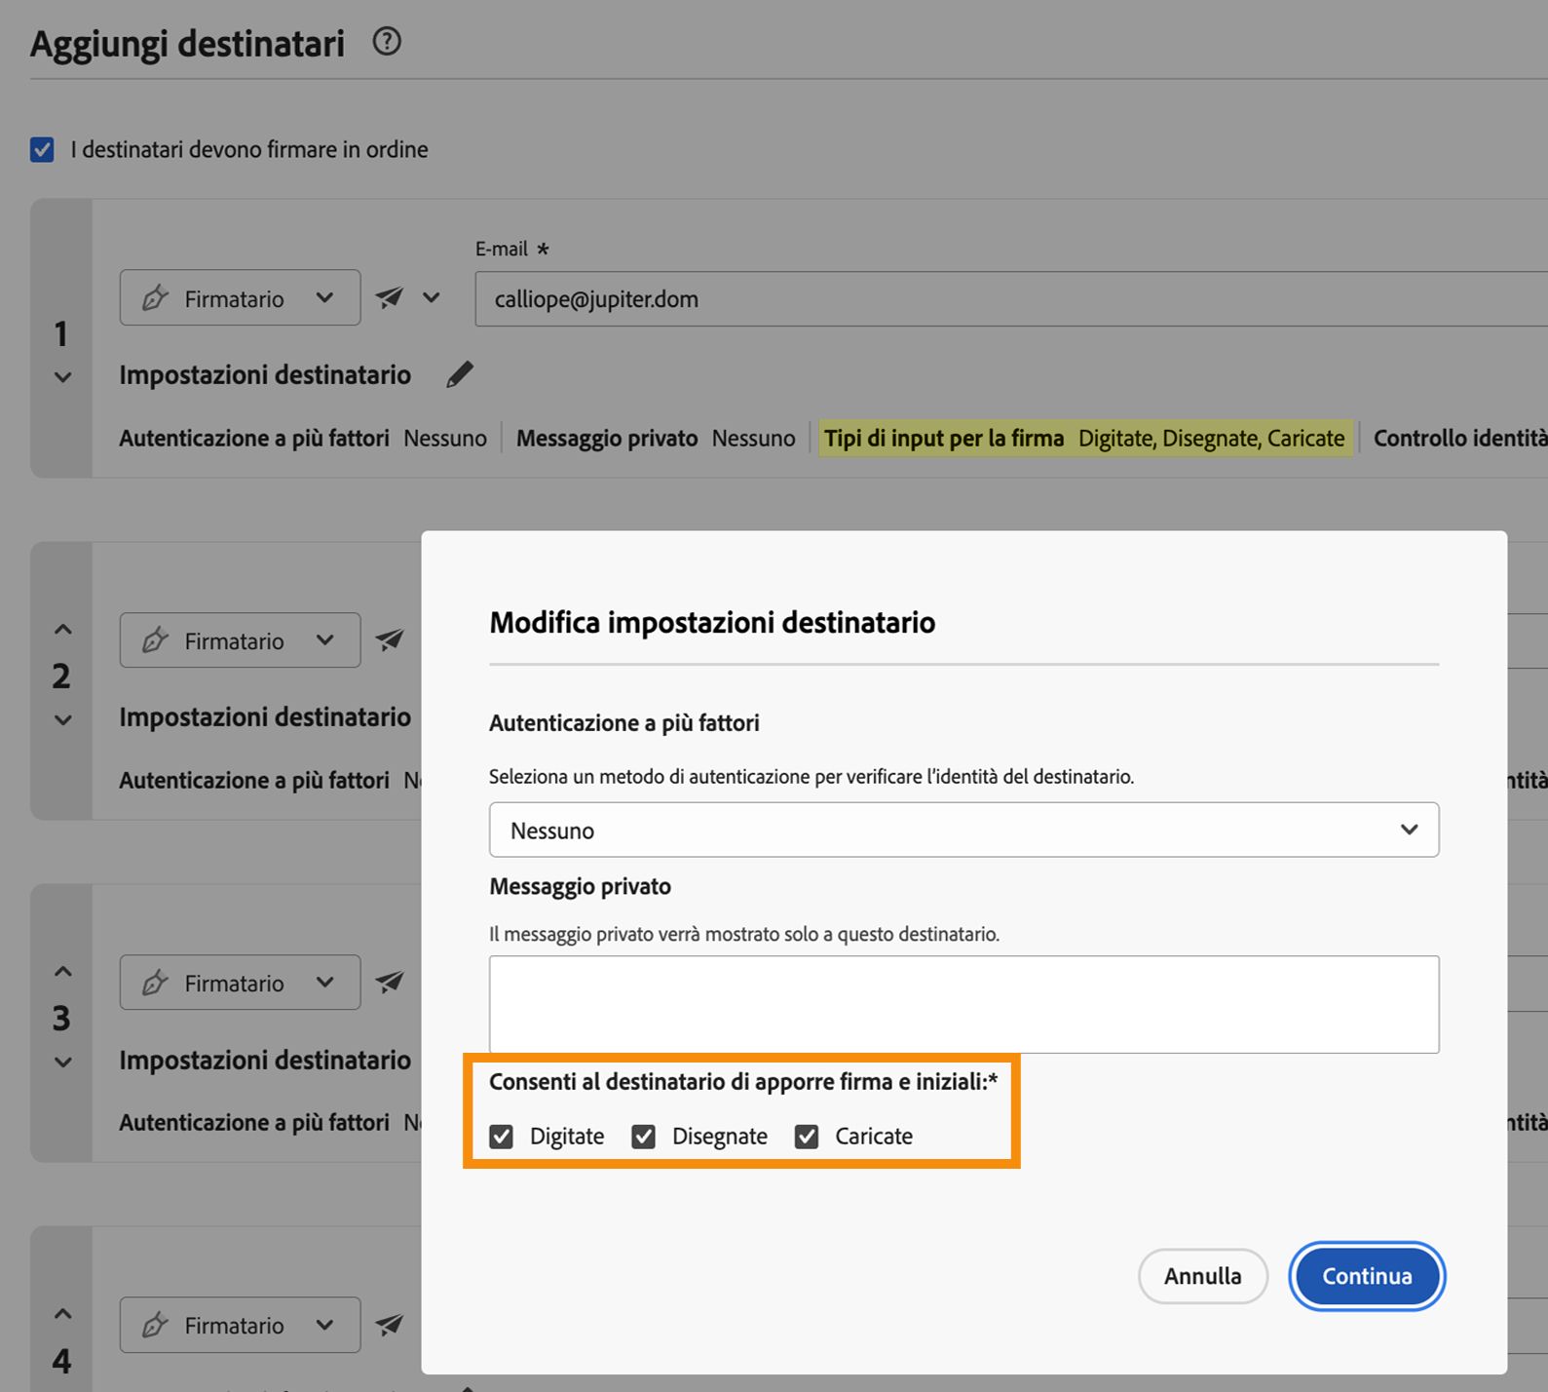Open the Firmatario role dropdown for recipient 3
1548x1392 pixels.
240,983
